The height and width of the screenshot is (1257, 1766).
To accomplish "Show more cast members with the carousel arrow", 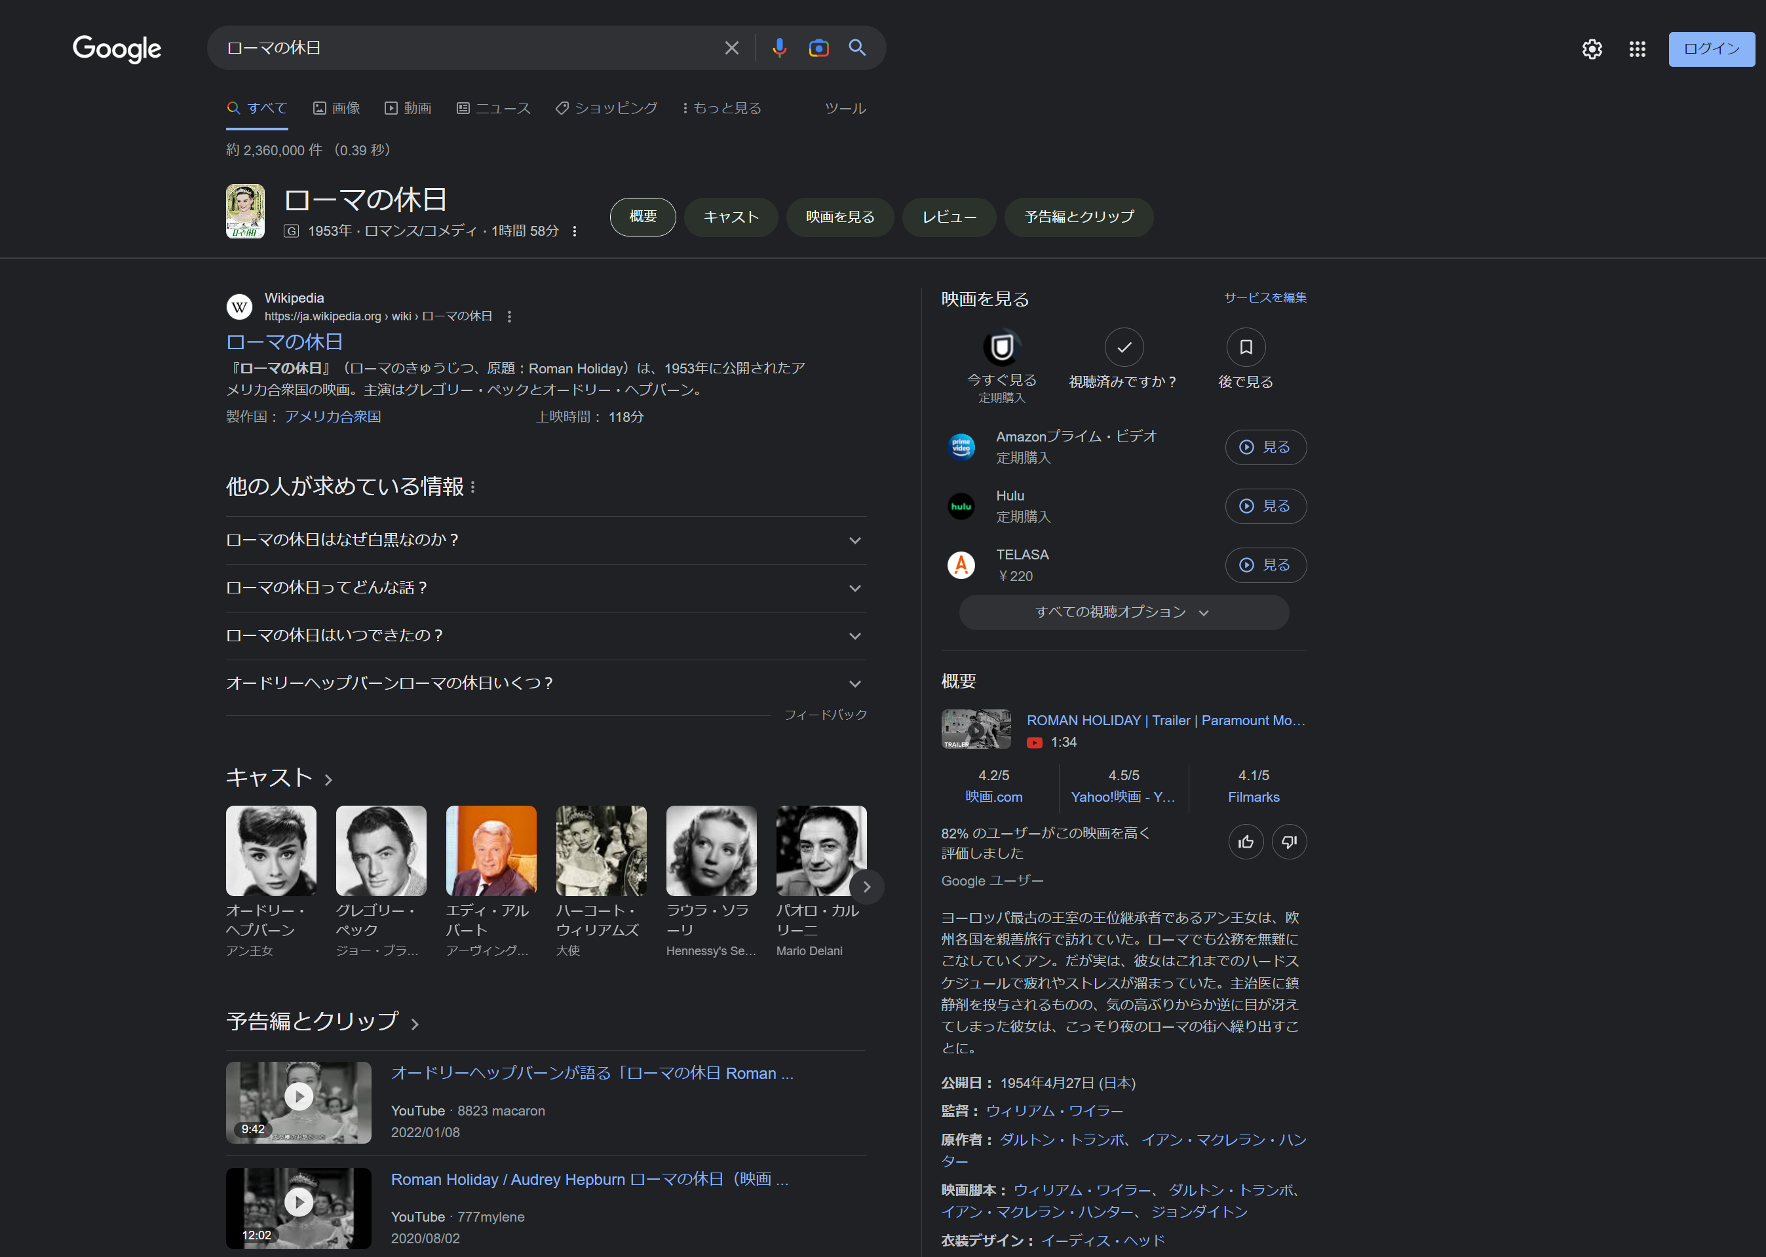I will click(866, 886).
